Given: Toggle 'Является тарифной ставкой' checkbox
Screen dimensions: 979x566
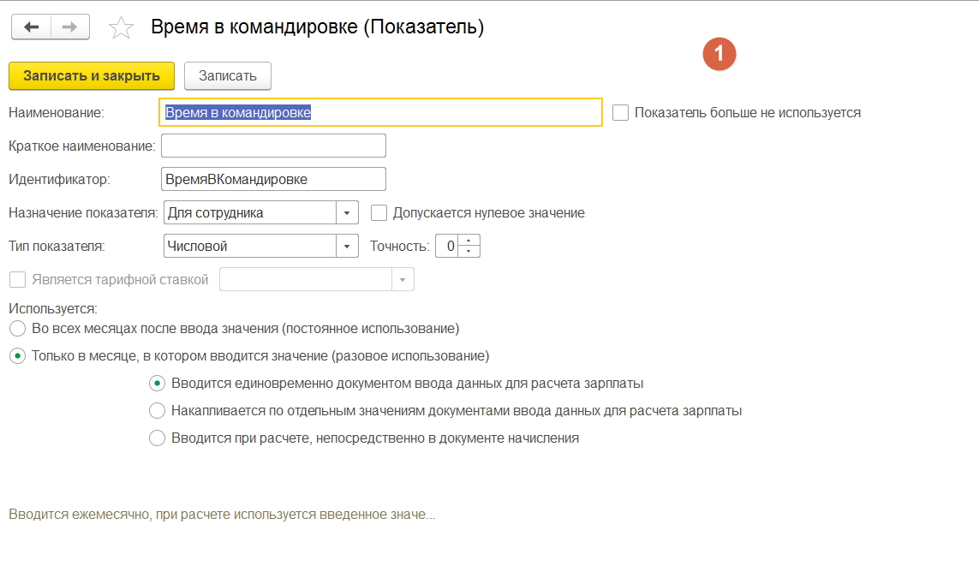Looking at the screenshot, I should click(x=16, y=279).
